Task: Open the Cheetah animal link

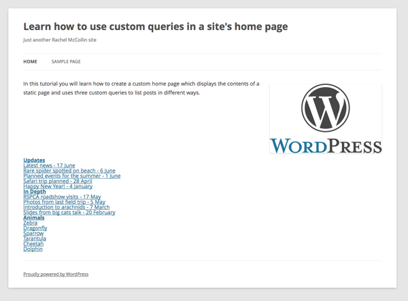Action: pyautogui.click(x=33, y=244)
